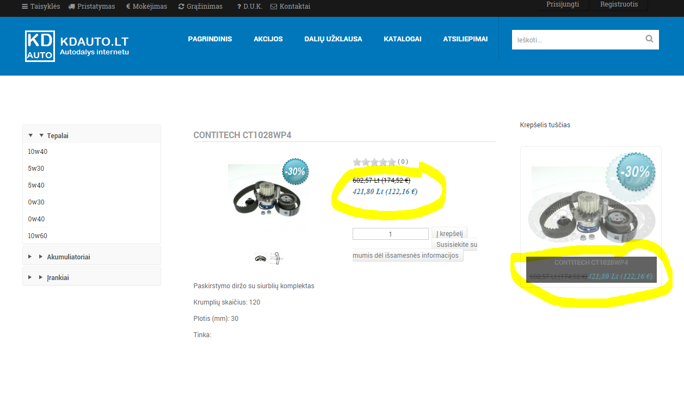Select the 0w40 oil subcategory
Image resolution: width=684 pixels, height=416 pixels.
[36, 219]
